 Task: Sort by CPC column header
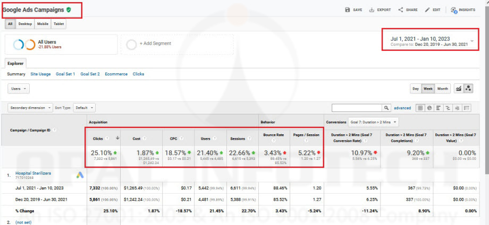click(174, 139)
